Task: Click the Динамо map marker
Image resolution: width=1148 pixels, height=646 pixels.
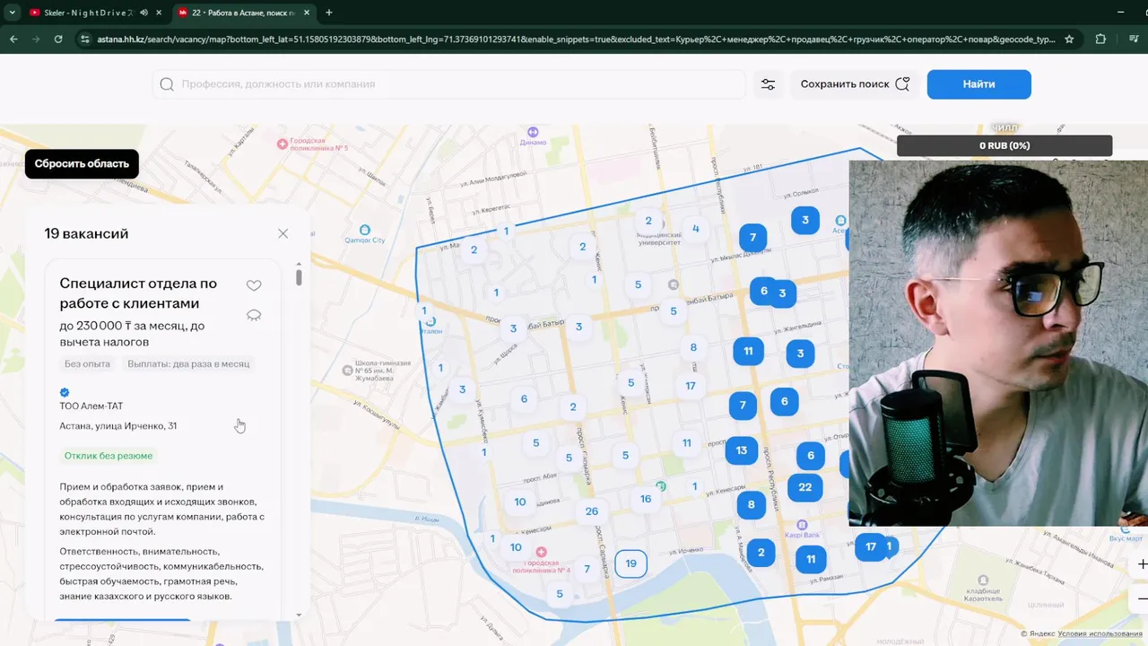Action: point(533,131)
